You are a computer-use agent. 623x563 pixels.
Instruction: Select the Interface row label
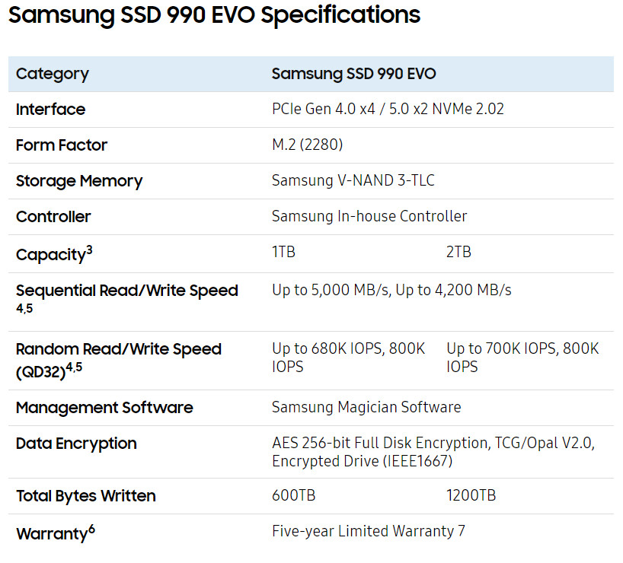click(x=50, y=110)
